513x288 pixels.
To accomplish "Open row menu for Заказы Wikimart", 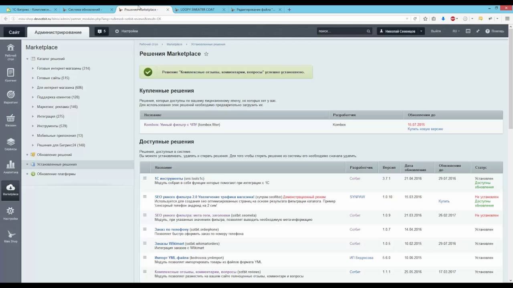I will point(145,243).
